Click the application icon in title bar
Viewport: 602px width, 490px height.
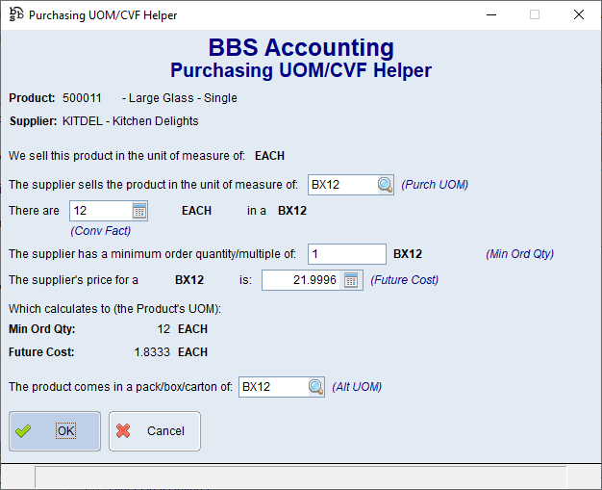(x=15, y=15)
